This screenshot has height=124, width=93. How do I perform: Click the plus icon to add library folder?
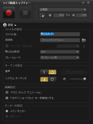click(x=84, y=47)
